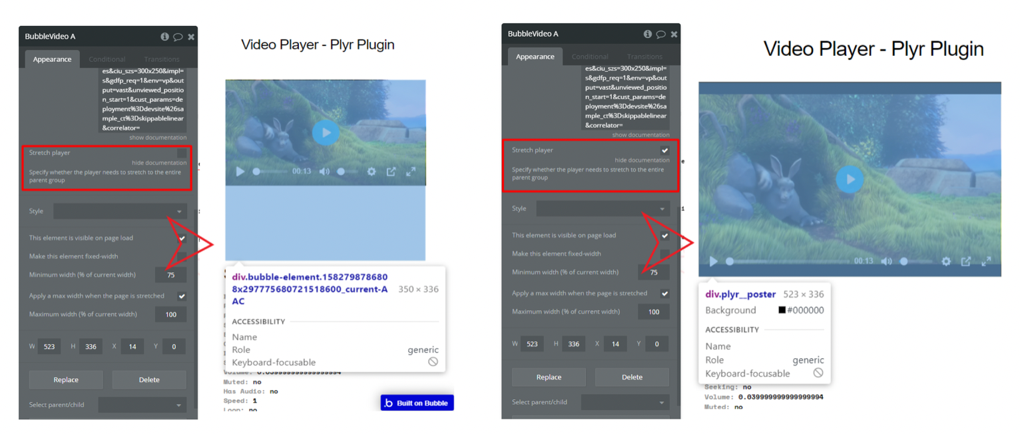The height and width of the screenshot is (434, 1020).
Task: Click 'show documentation' link in left panel
Action: click(158, 138)
